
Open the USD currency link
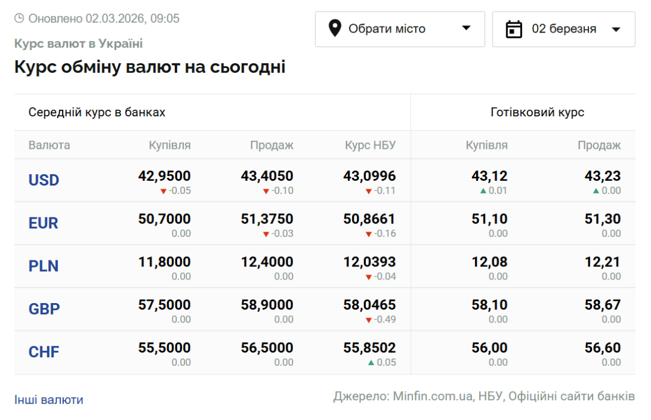point(44,180)
